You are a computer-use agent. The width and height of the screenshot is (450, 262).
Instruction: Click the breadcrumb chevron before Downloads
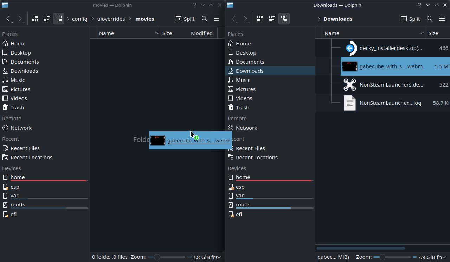(x=319, y=19)
